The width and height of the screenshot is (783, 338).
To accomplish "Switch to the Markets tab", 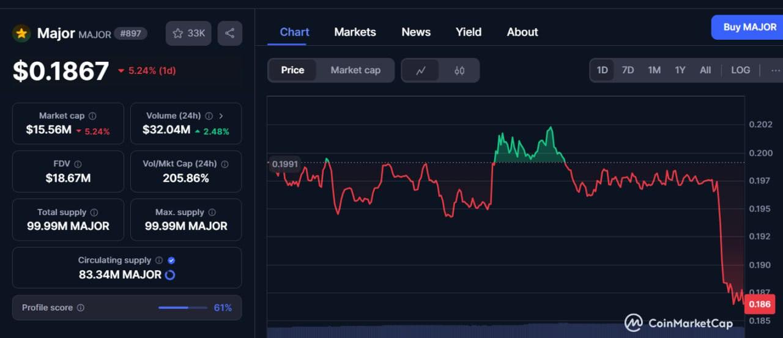I will tap(355, 32).
